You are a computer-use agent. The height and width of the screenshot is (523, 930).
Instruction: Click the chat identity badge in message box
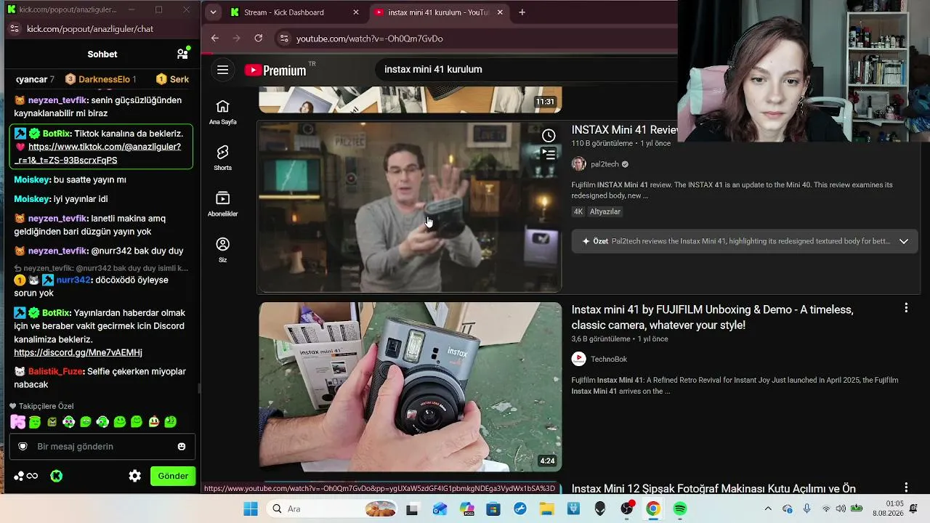click(23, 446)
